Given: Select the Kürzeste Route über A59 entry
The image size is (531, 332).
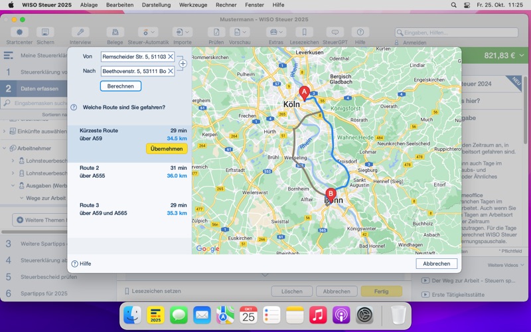Looking at the screenshot, I should (x=129, y=144).
